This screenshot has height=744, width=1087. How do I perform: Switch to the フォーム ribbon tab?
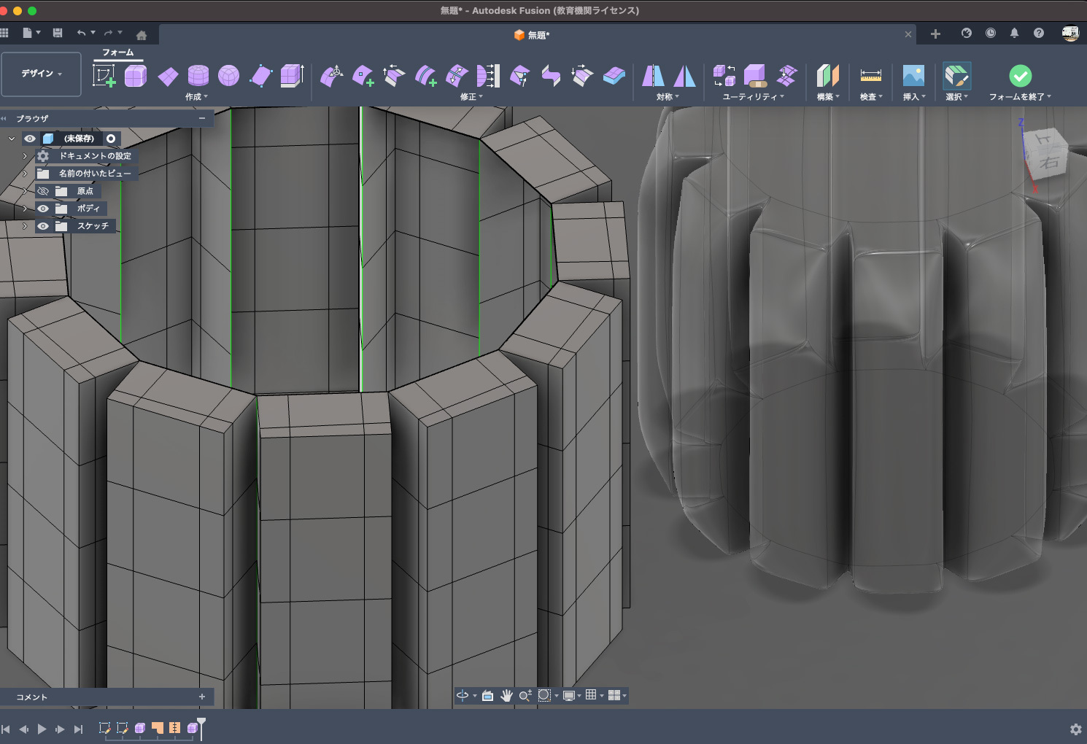(117, 53)
